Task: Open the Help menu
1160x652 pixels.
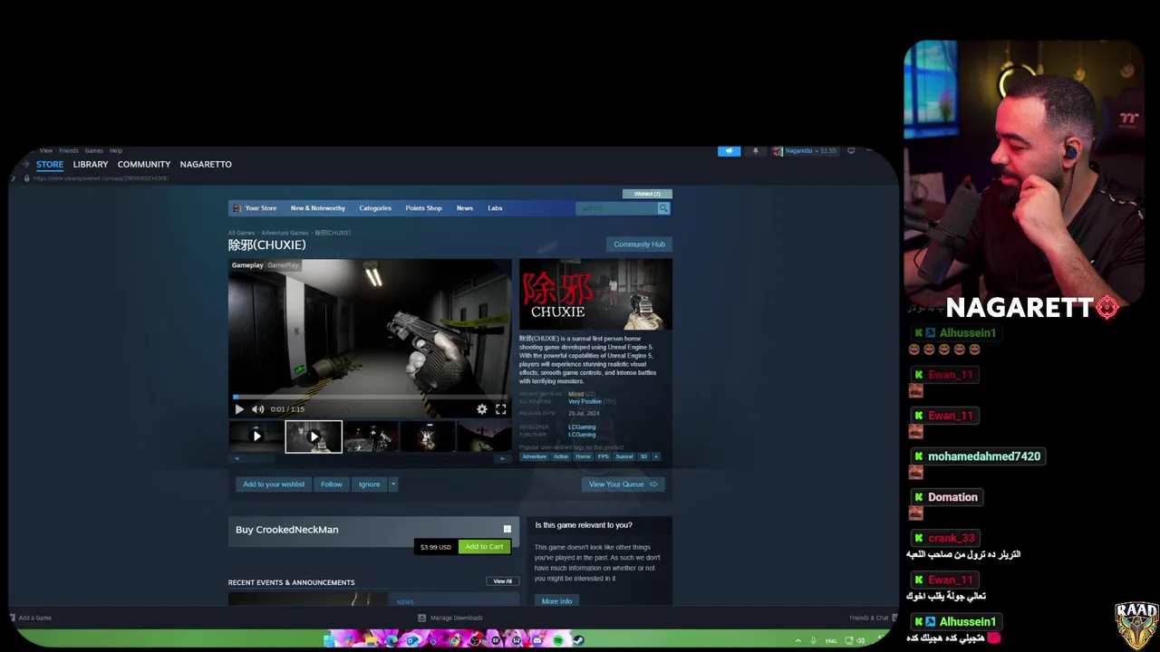Action: click(x=116, y=150)
